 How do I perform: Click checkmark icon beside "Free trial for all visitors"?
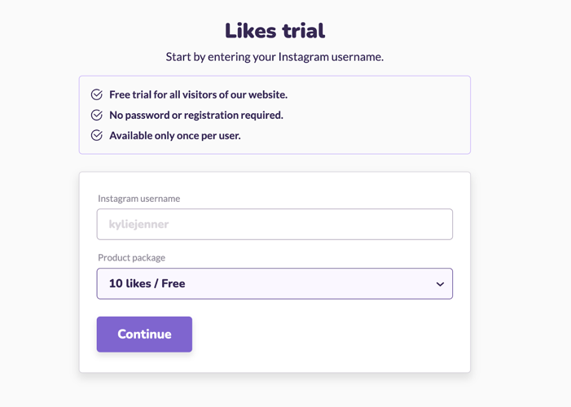tap(97, 94)
